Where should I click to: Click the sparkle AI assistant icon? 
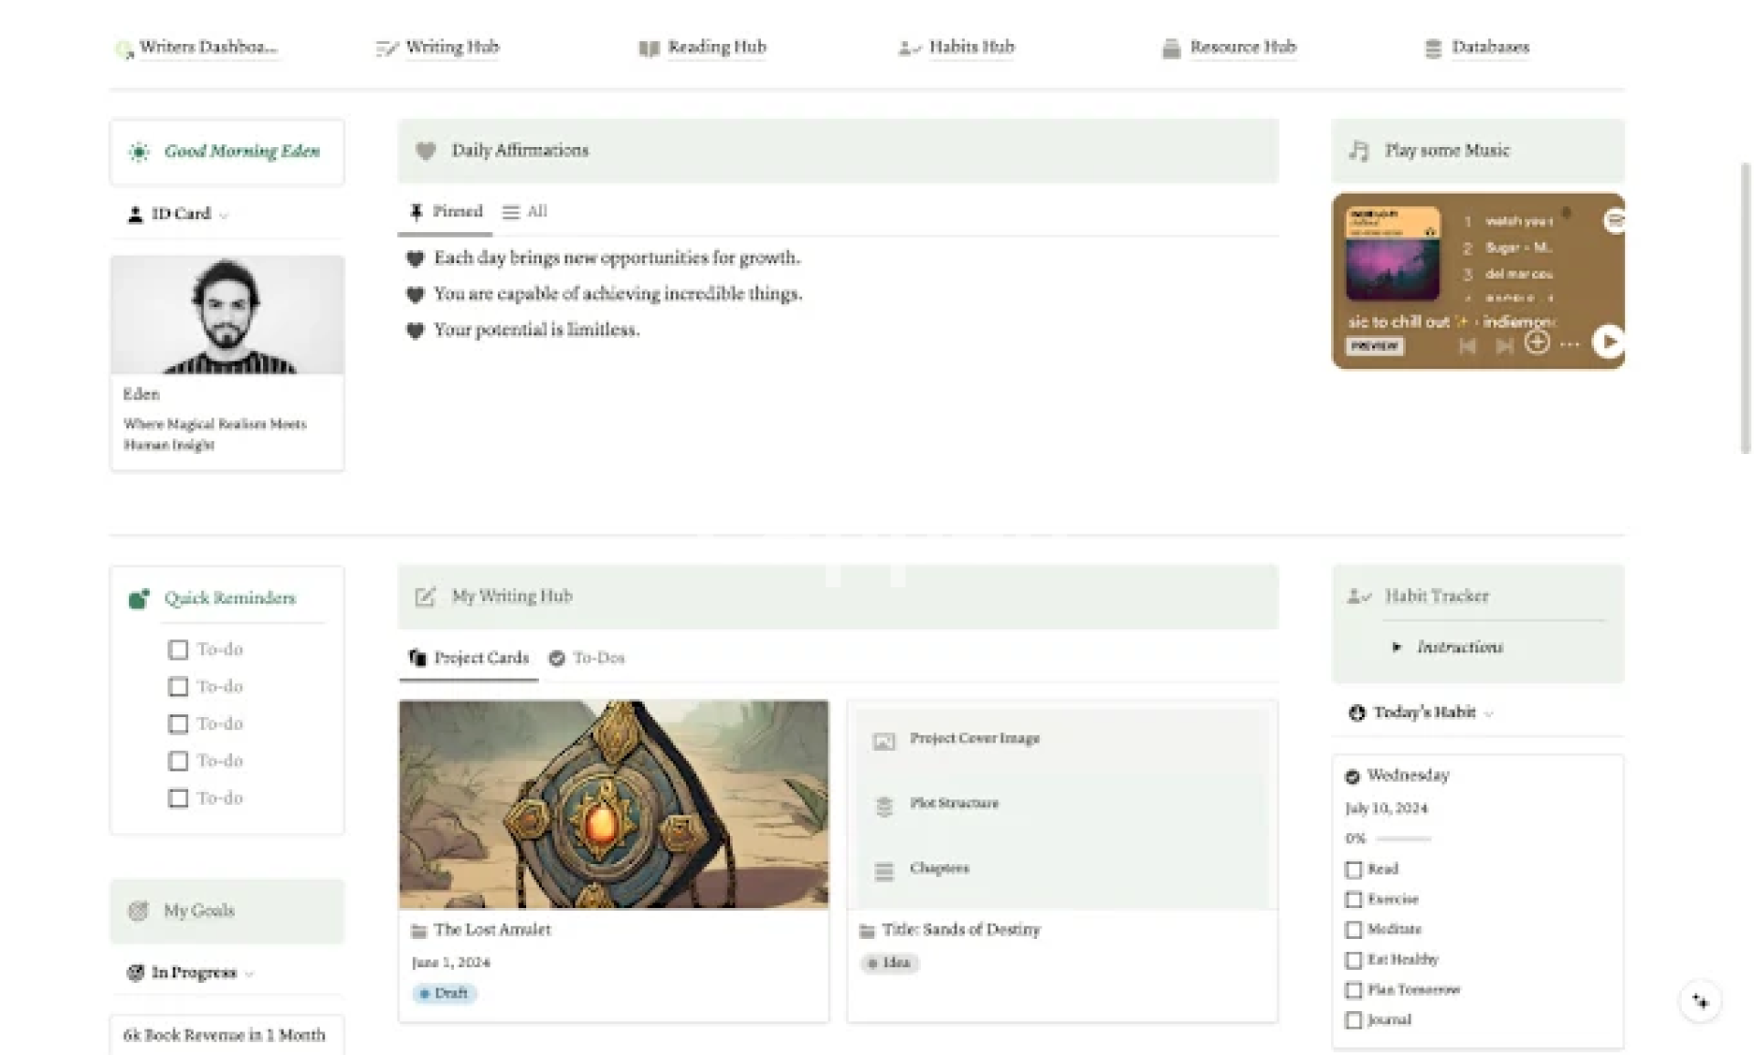point(1700,1001)
